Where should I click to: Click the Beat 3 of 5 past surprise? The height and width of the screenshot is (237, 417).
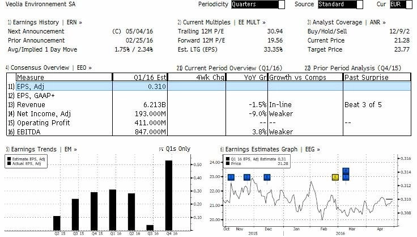363,104
